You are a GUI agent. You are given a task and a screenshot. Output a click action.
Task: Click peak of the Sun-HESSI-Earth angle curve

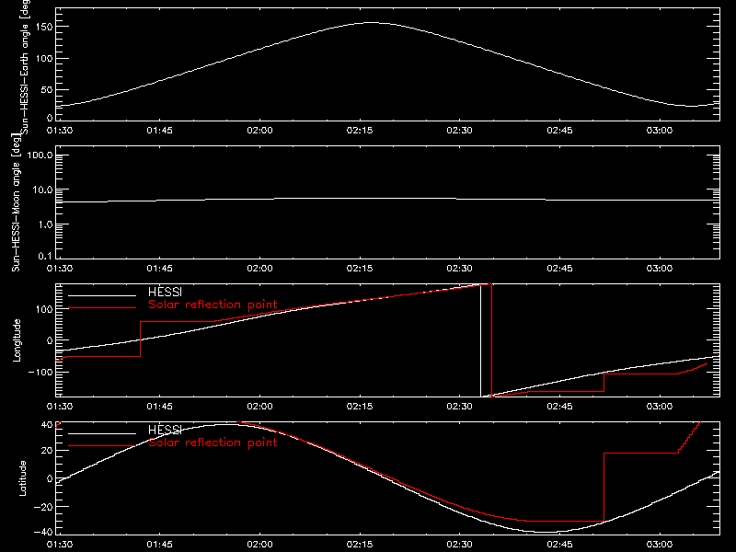371,22
